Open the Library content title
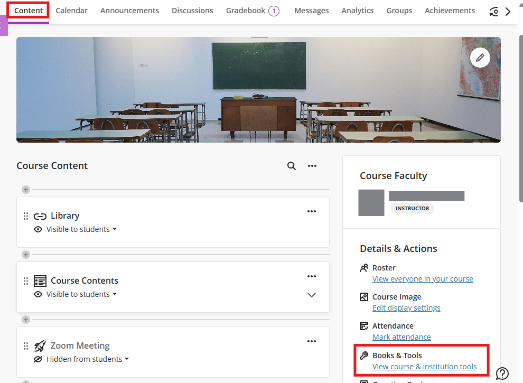 tap(65, 216)
